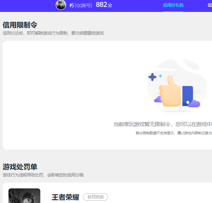The image size is (212, 203).
Task: Click the 处罚结束 status badge
Action: 96,197
